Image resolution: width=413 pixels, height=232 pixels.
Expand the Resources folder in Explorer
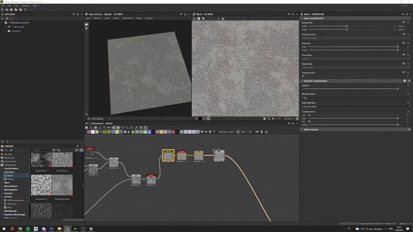point(5,31)
